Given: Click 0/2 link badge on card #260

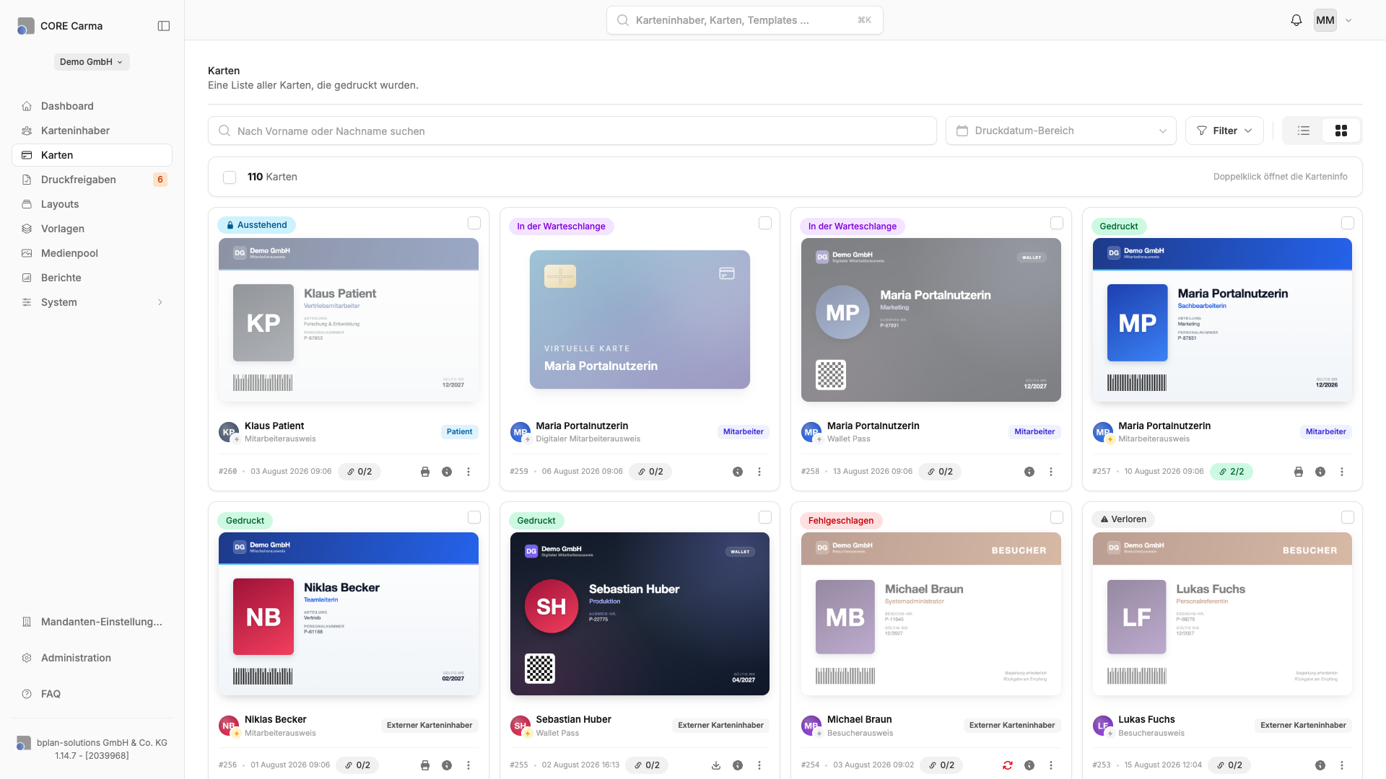Looking at the screenshot, I should (x=359, y=472).
